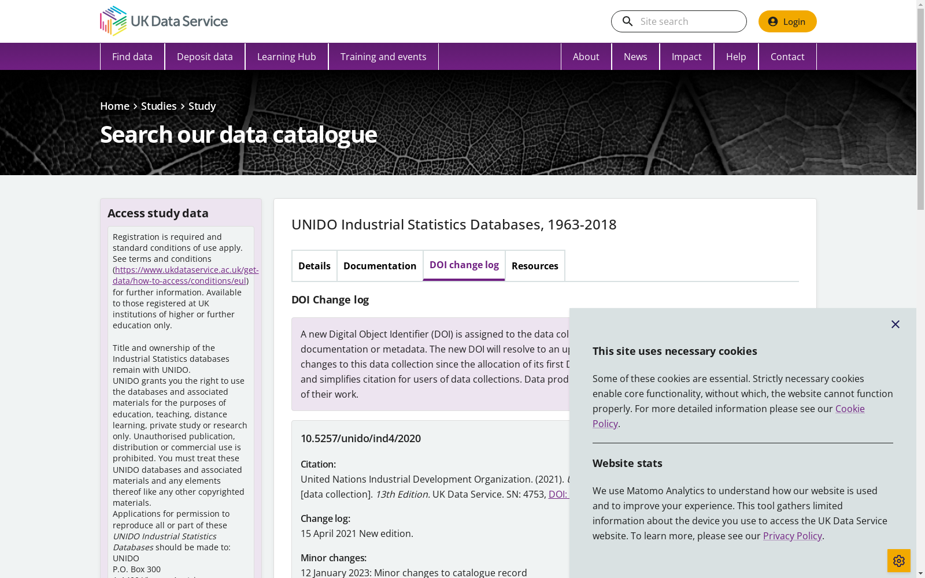Open the Deposit data menu

pyautogui.click(x=205, y=57)
